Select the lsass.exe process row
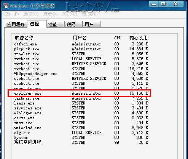188x159 pixels. (81, 103)
